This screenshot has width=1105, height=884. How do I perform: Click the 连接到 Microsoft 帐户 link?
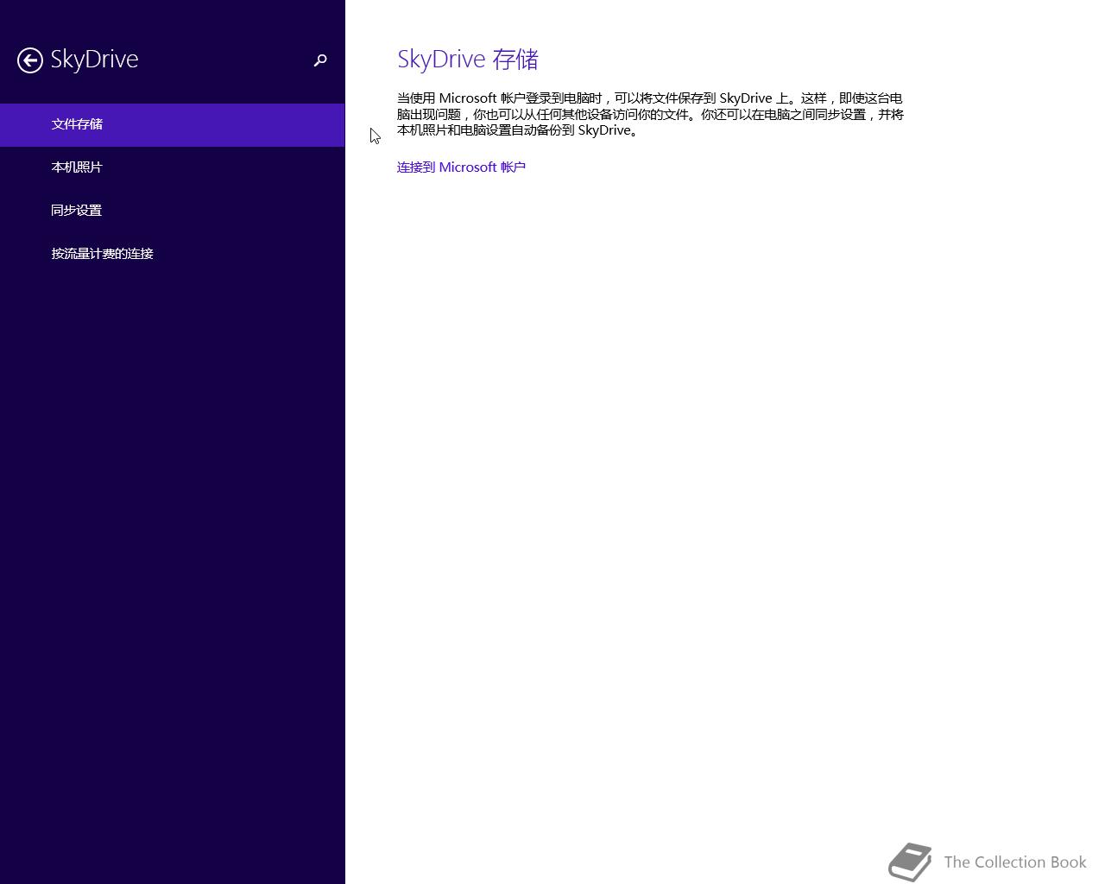click(461, 167)
